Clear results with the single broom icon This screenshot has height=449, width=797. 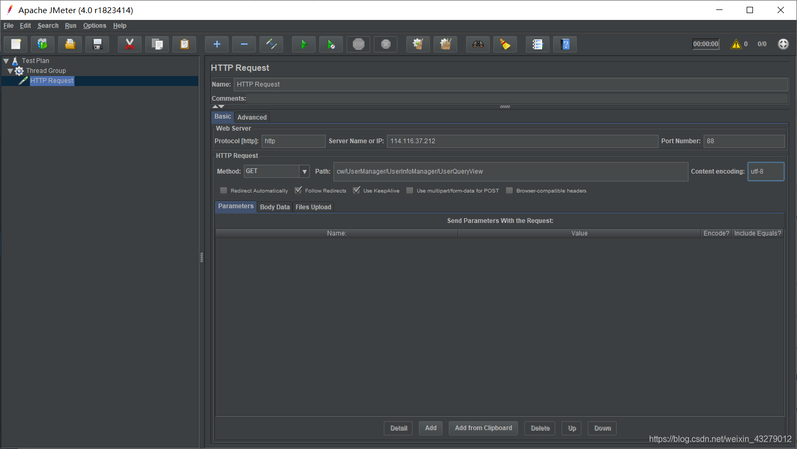pyautogui.click(x=418, y=44)
